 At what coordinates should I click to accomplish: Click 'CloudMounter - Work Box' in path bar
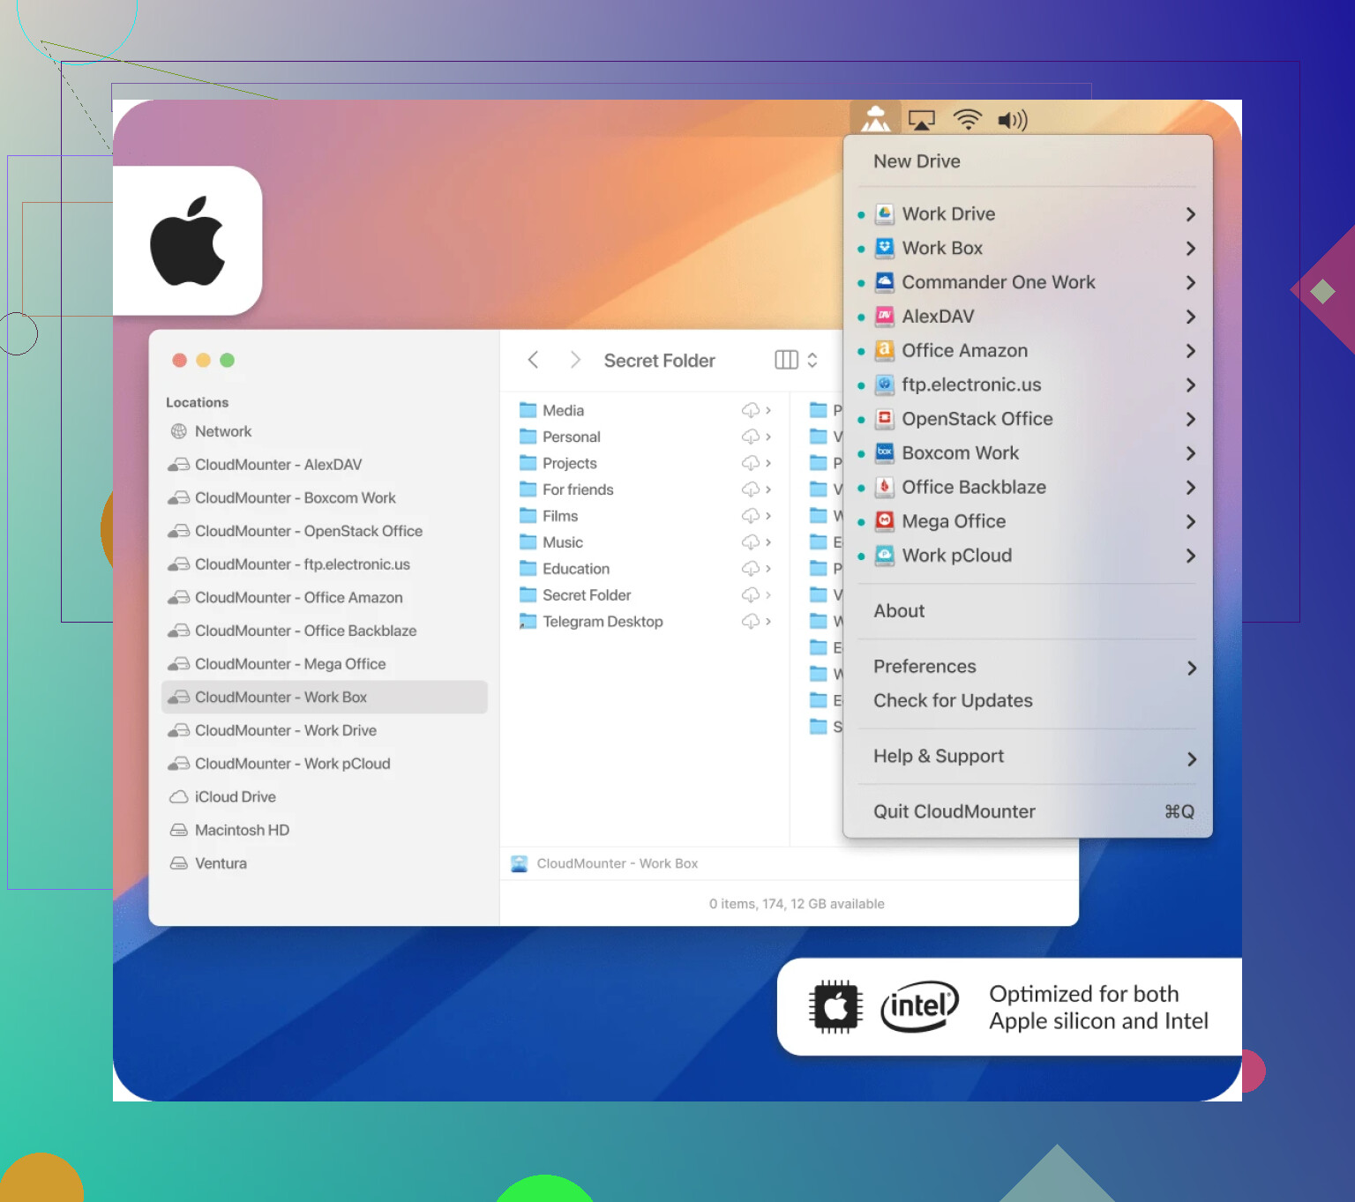pos(618,863)
